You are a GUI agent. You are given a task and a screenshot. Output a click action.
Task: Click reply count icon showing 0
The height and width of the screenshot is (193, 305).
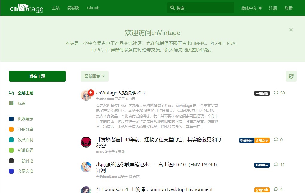coord(276,140)
